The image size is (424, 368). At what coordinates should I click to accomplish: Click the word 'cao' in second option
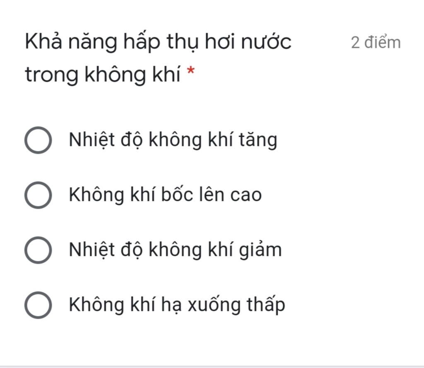click(246, 195)
